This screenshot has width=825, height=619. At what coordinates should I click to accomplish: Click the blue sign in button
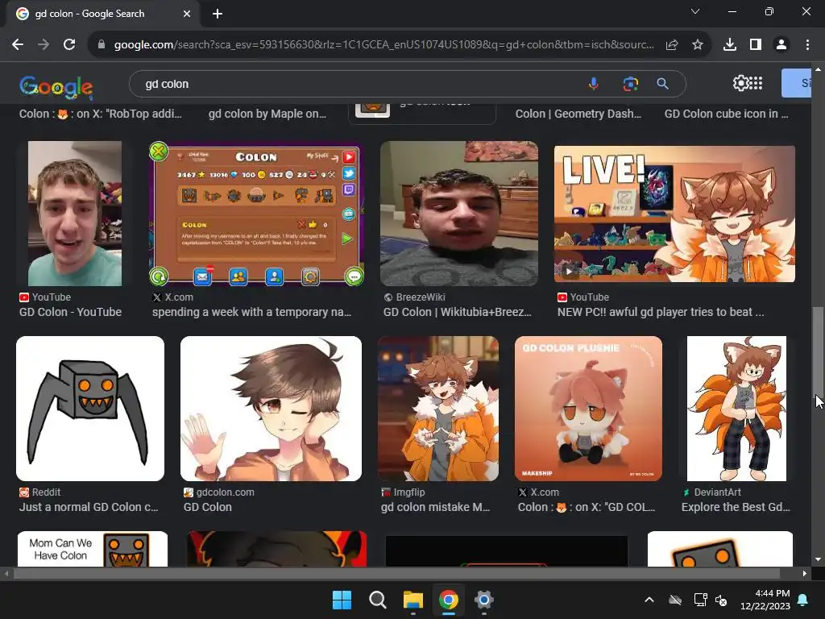click(796, 83)
